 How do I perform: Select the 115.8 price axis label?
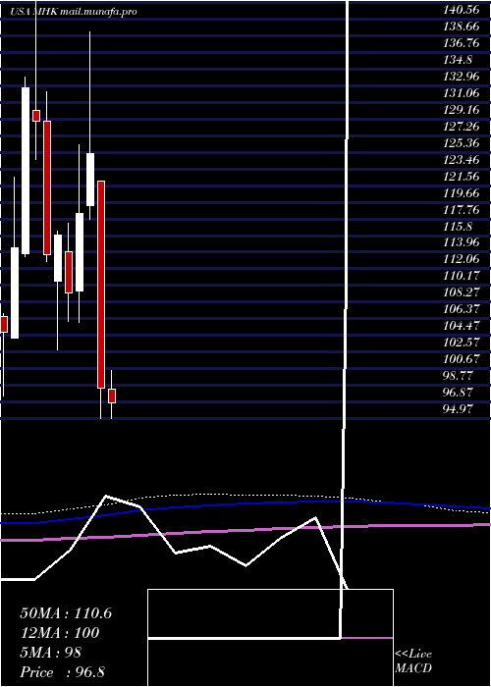click(459, 227)
